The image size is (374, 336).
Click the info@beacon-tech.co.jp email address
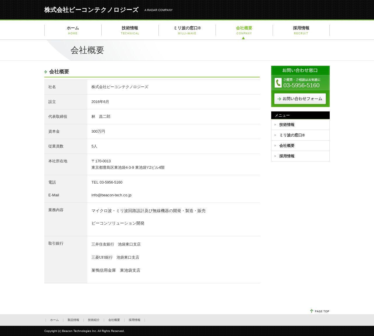(x=111, y=195)
